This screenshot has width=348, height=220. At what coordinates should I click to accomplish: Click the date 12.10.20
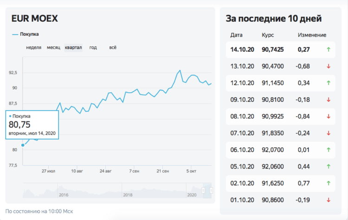(x=242, y=83)
